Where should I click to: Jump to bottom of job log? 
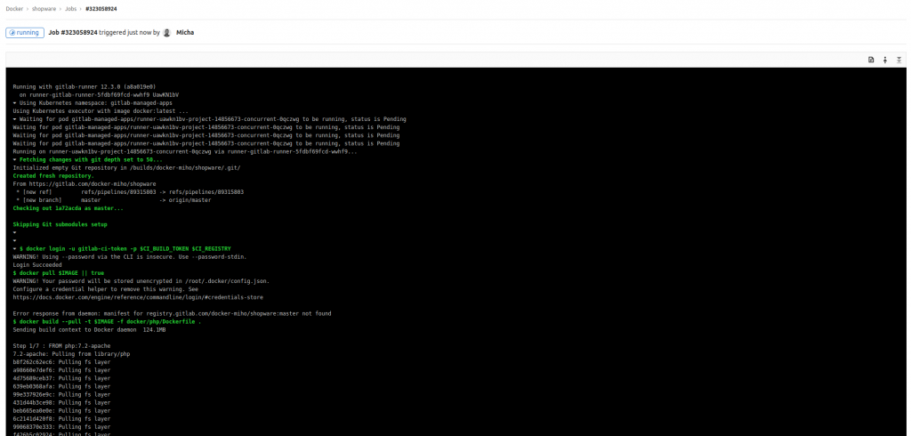[x=899, y=60]
